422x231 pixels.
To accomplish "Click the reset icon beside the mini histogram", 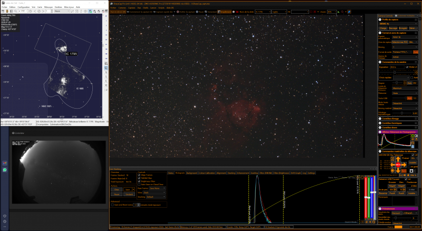I will 413,143.
